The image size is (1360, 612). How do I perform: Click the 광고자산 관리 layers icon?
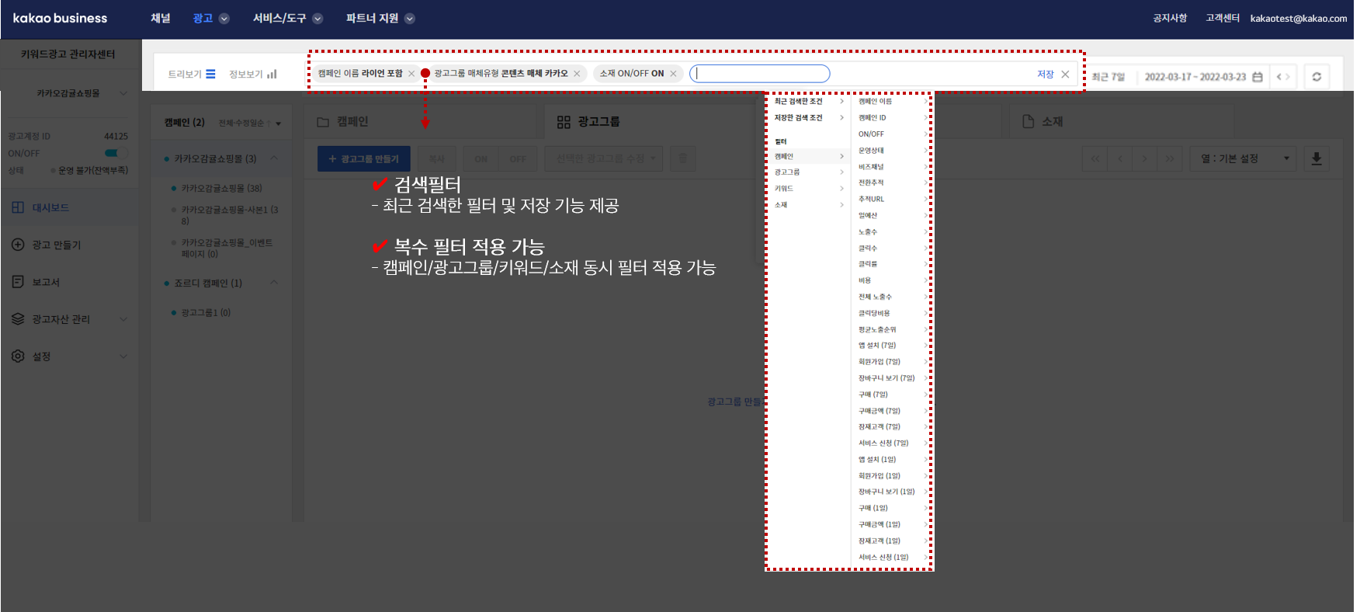pyautogui.click(x=18, y=319)
